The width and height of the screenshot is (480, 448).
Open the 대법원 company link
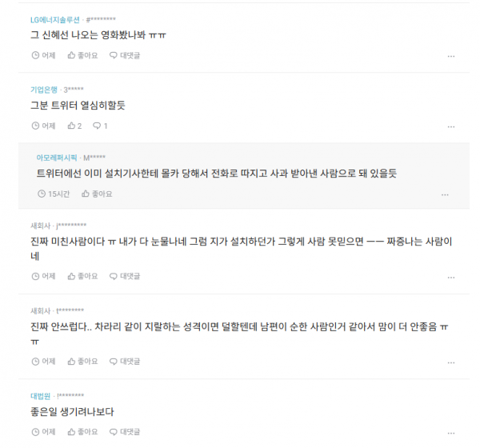click(41, 396)
